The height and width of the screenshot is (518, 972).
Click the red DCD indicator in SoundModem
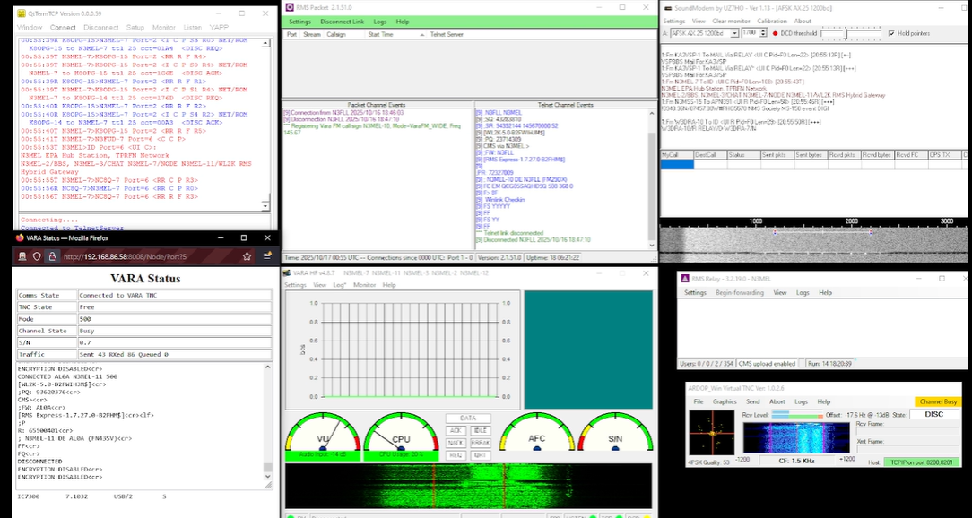point(775,33)
